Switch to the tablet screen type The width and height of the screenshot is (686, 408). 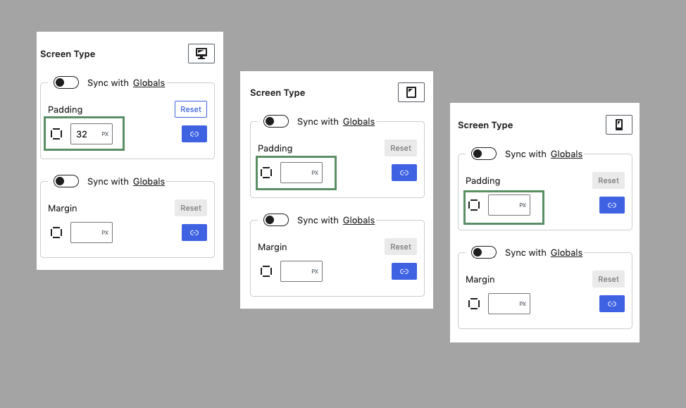click(x=411, y=92)
